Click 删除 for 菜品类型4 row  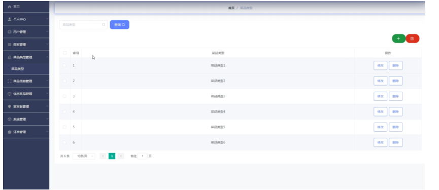395,111
